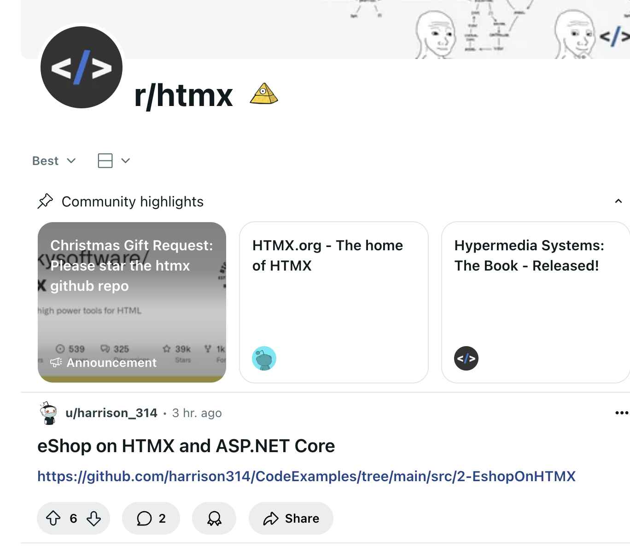Downvote the eShop on HTMX post
Screen dimensions: 630x554
[x=94, y=519]
